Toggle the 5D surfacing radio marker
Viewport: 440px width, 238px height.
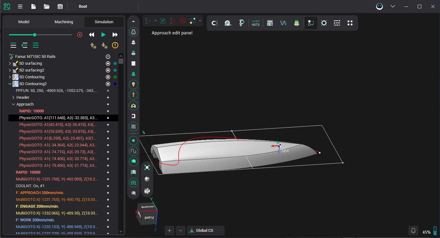(x=108, y=63)
